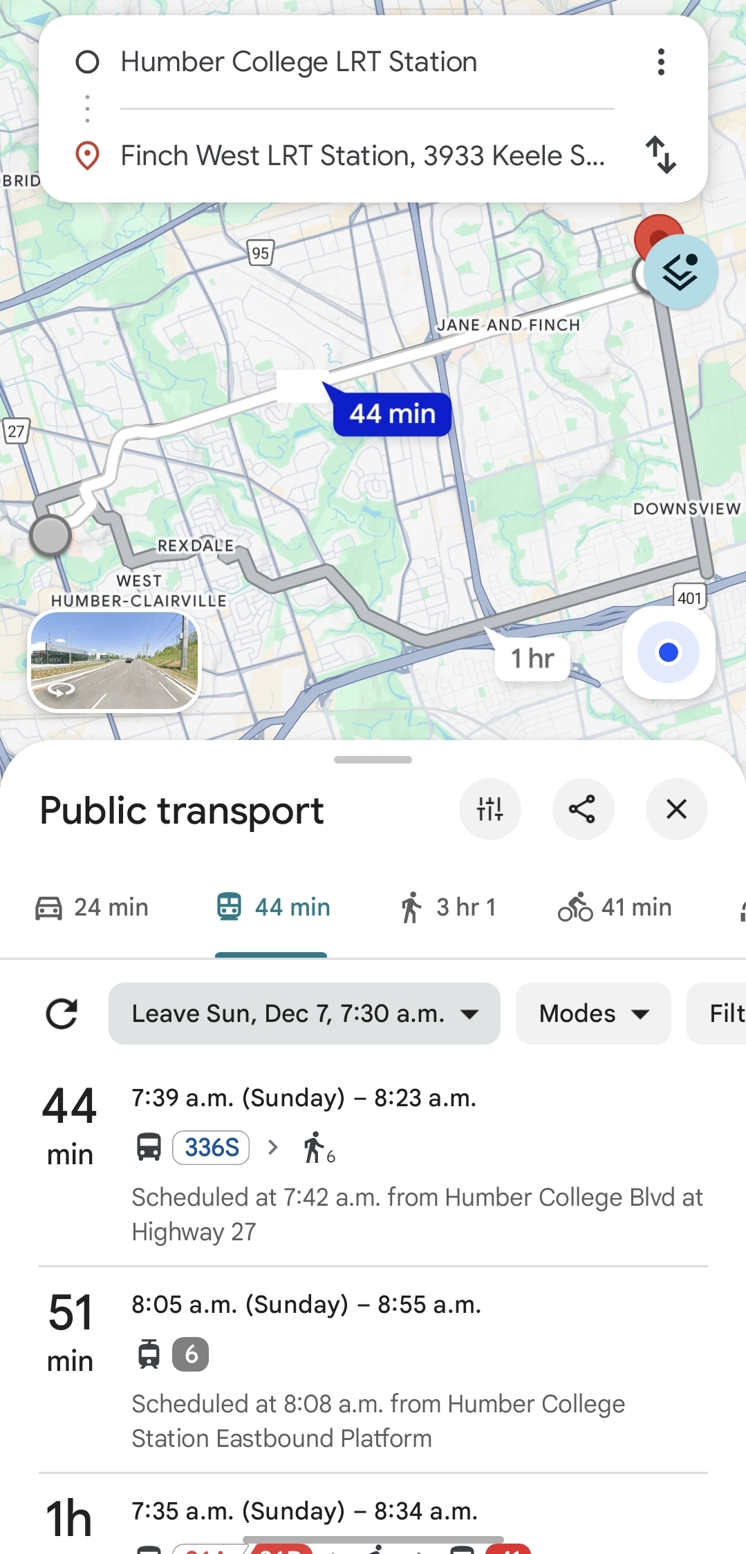Open the three-dot overflow menu
This screenshot has height=1554, width=746.
[661, 62]
